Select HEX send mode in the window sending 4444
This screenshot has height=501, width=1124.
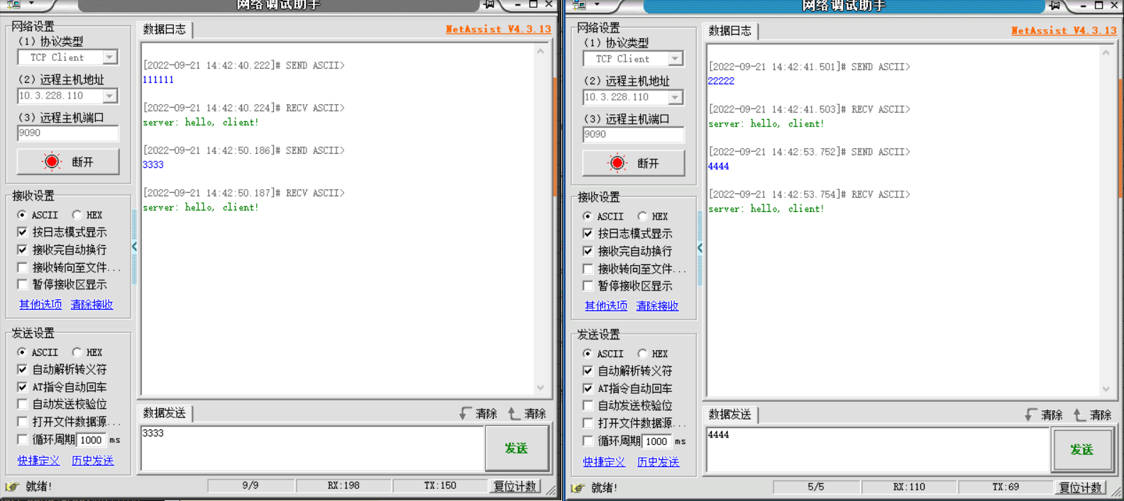(642, 354)
